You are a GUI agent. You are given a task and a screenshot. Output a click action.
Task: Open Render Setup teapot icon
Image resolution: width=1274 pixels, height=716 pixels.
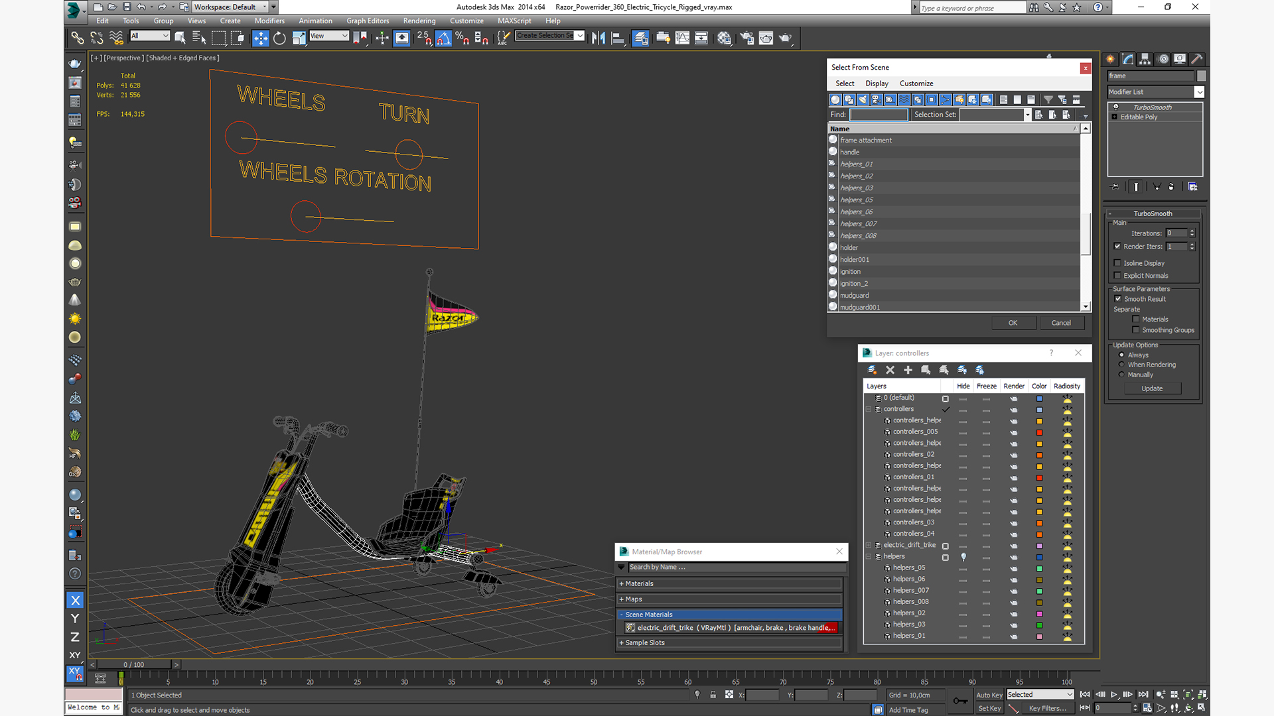tap(747, 38)
